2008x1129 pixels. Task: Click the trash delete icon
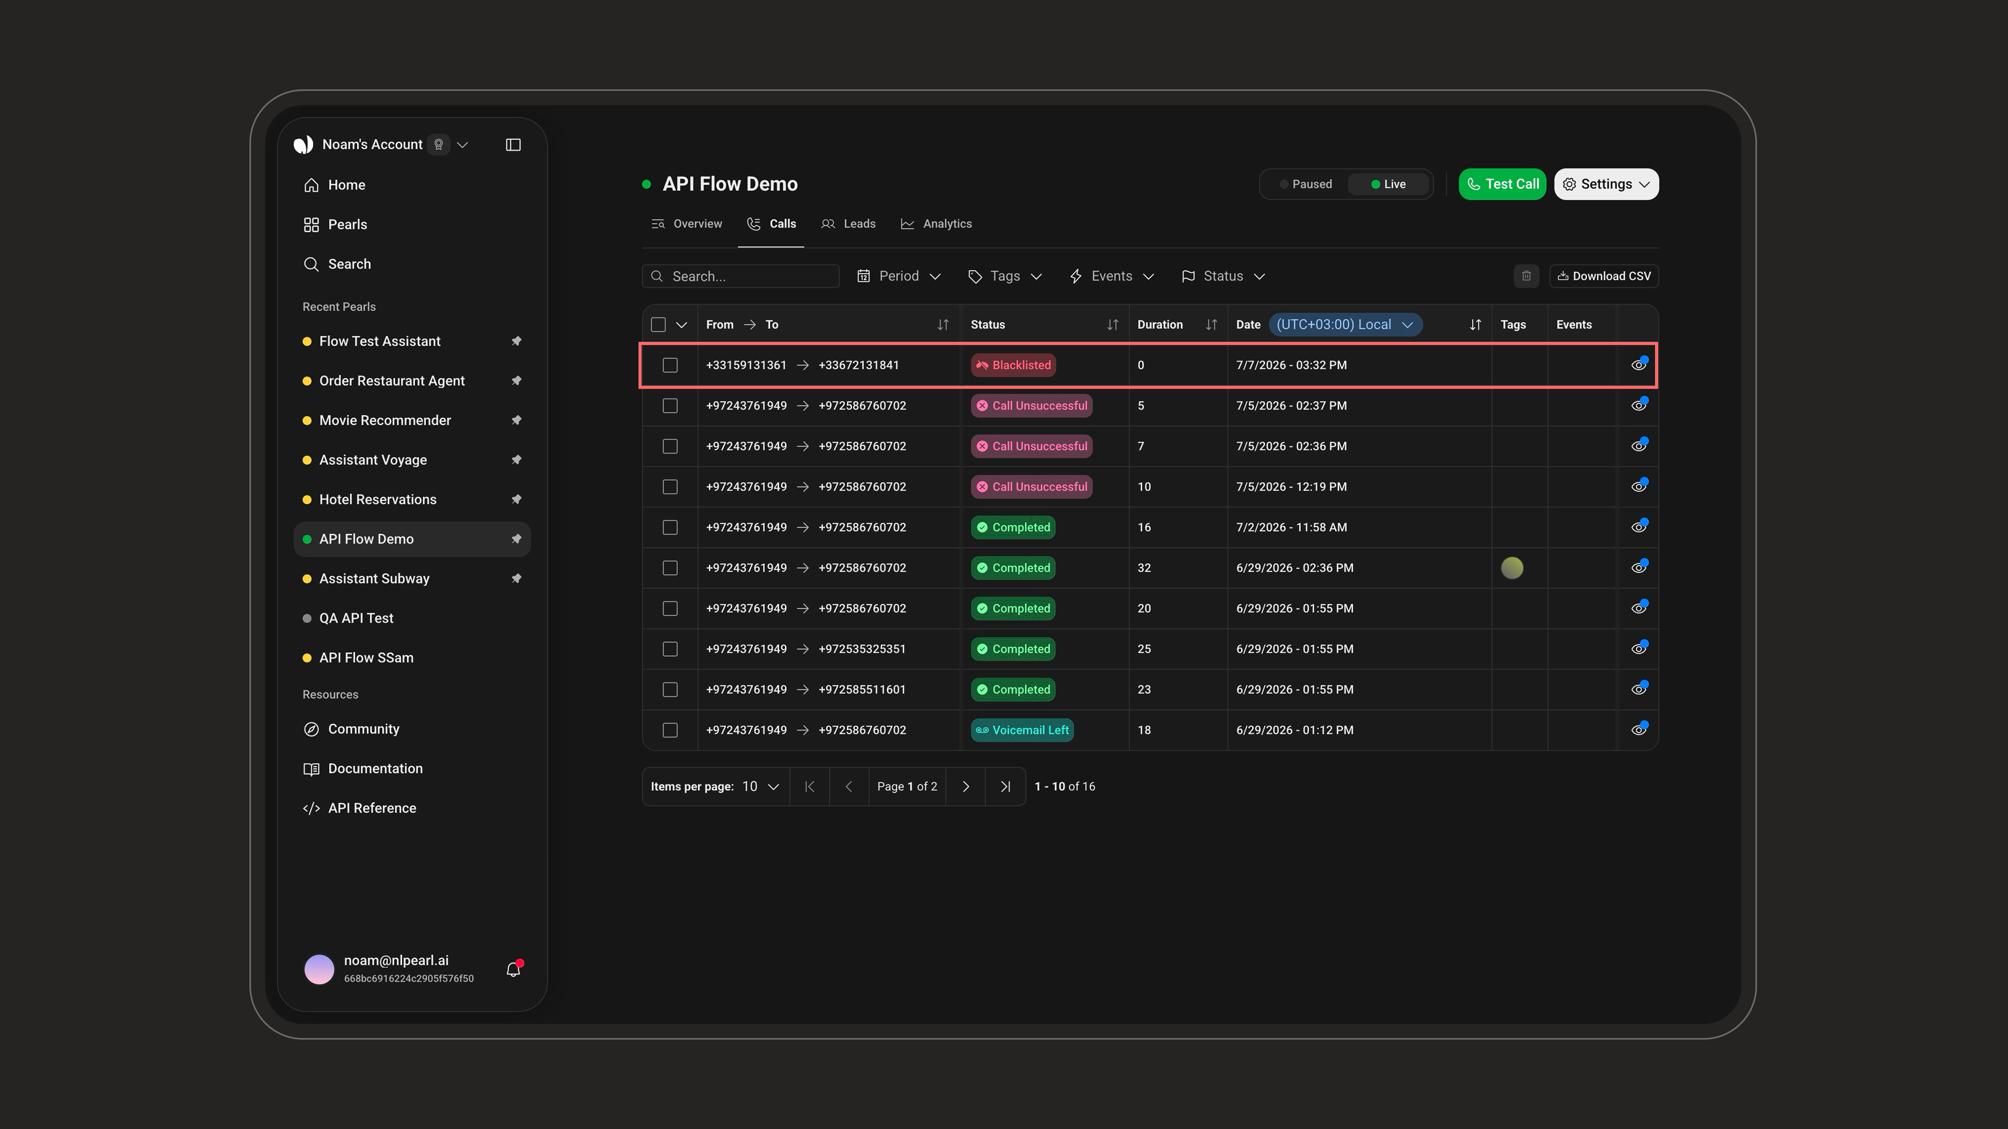(1526, 276)
